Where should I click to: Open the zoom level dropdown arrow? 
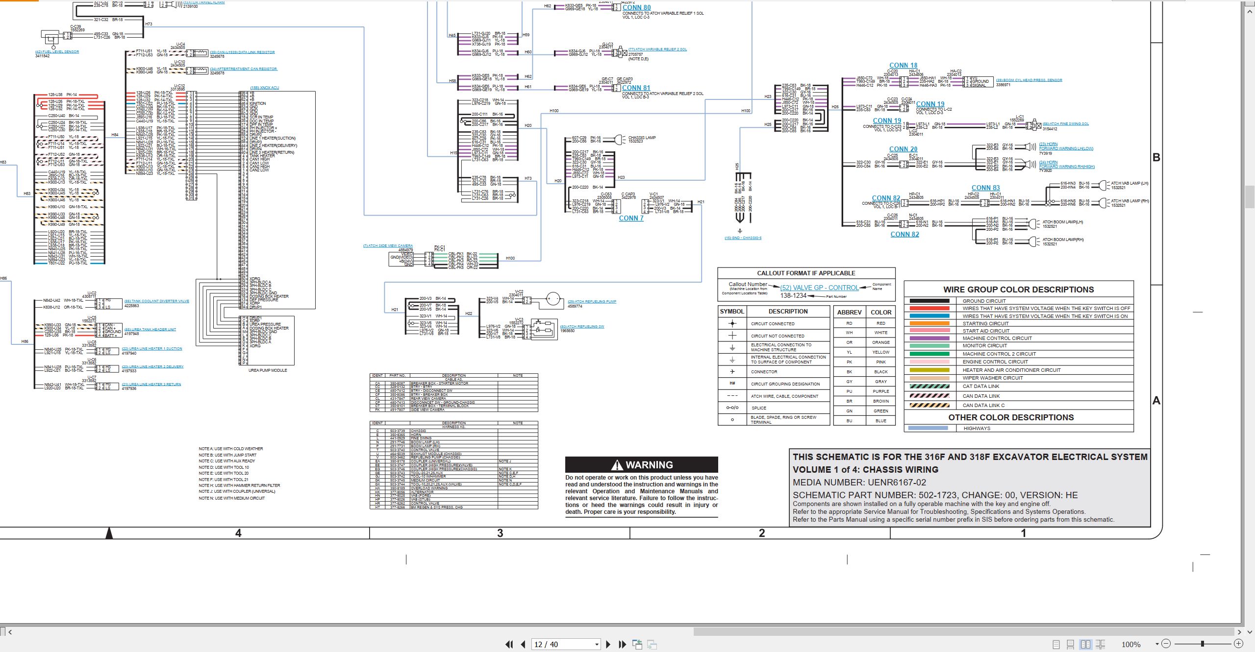click(x=1157, y=644)
